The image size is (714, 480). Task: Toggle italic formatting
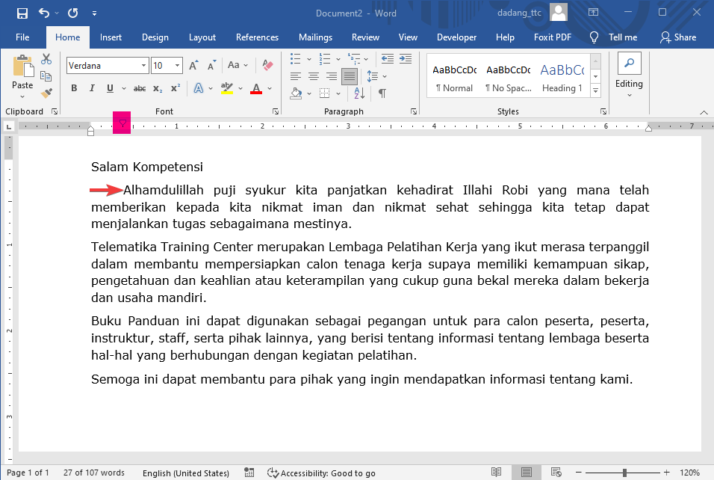(91, 88)
